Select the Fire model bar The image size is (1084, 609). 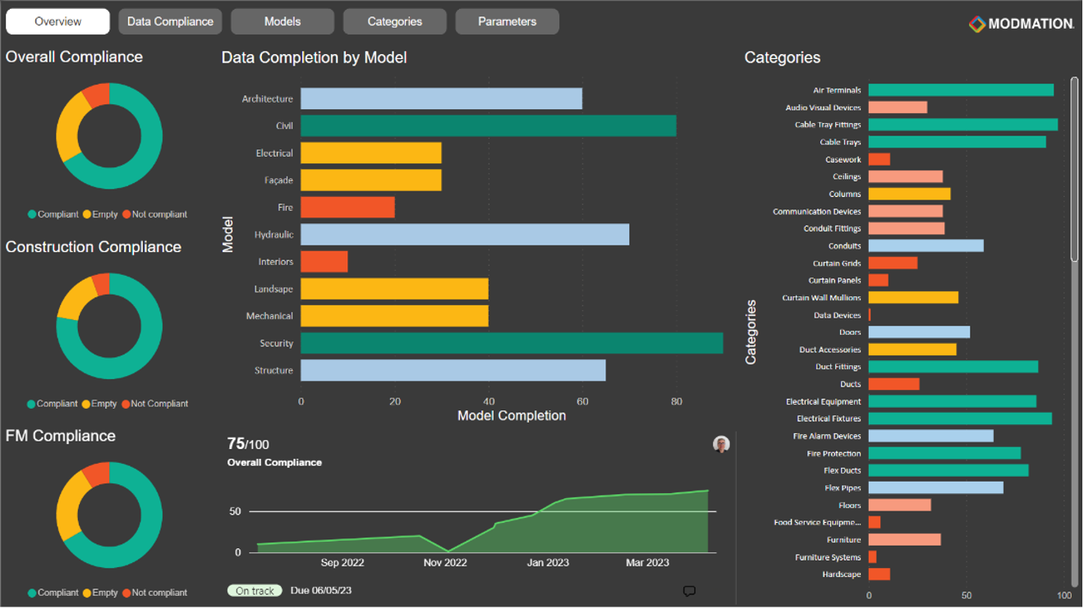coord(347,207)
